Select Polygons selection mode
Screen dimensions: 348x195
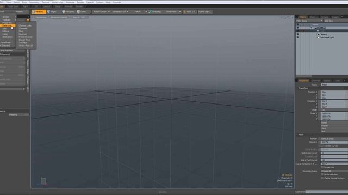(68, 12)
